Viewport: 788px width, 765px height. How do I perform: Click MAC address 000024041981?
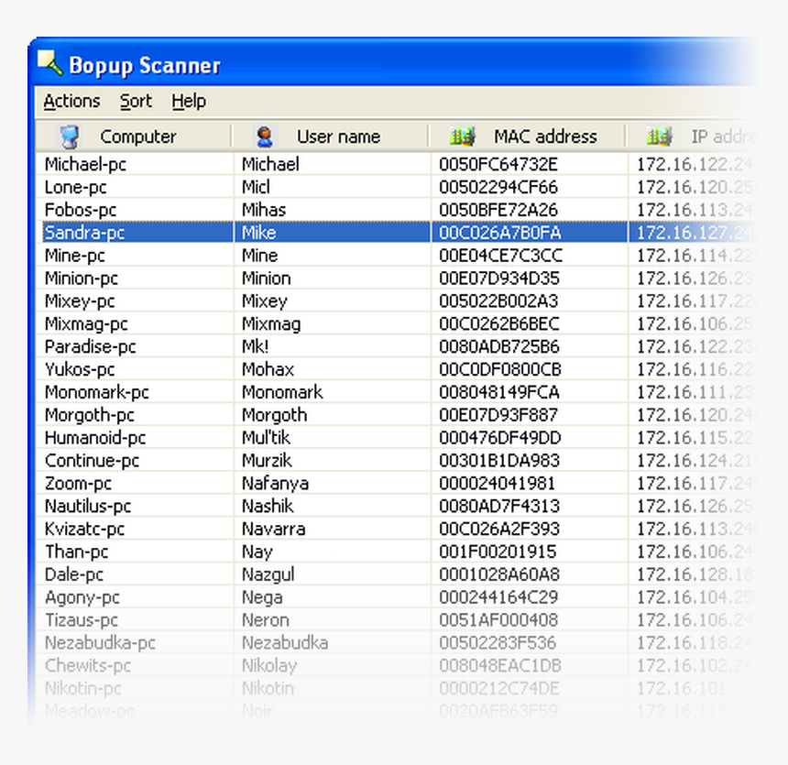[x=497, y=484]
